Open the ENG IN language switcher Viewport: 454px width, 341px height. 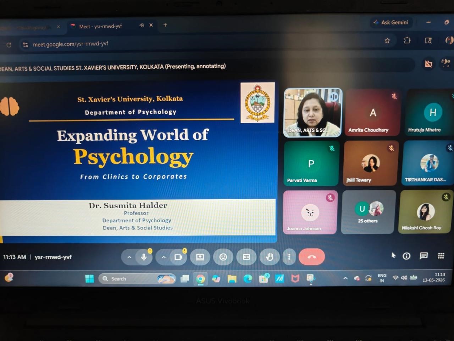click(x=382, y=278)
